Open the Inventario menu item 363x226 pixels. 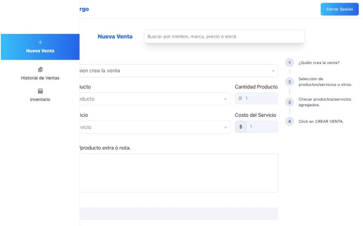click(40, 95)
